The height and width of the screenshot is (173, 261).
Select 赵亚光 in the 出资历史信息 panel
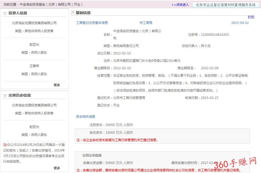tap(34, 127)
